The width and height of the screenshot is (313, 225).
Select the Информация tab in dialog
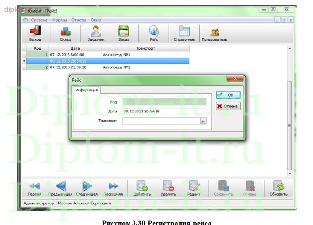(86, 90)
